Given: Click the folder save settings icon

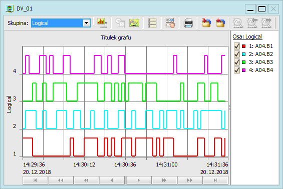Looking at the screenshot, I should coord(206,23).
